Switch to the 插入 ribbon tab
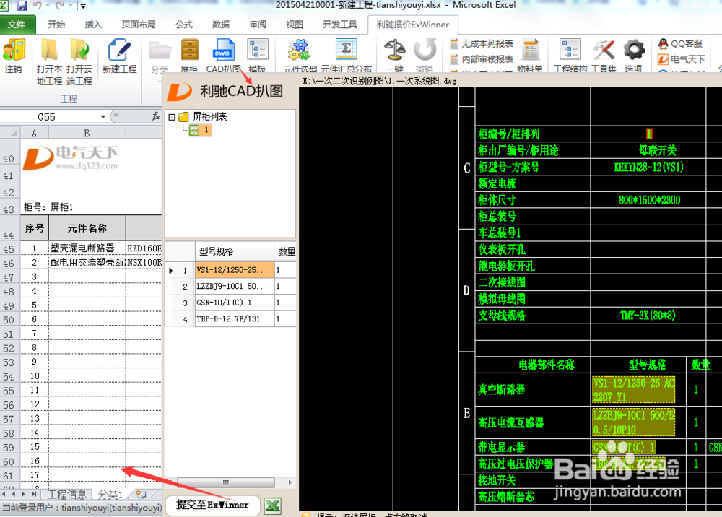 click(x=93, y=25)
